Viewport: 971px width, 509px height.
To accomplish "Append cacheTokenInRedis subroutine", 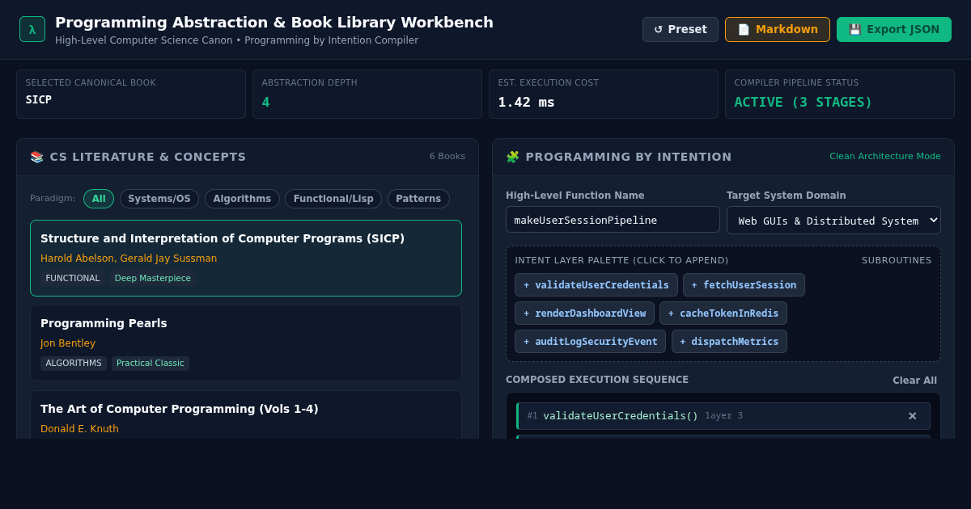I will coord(723,313).
